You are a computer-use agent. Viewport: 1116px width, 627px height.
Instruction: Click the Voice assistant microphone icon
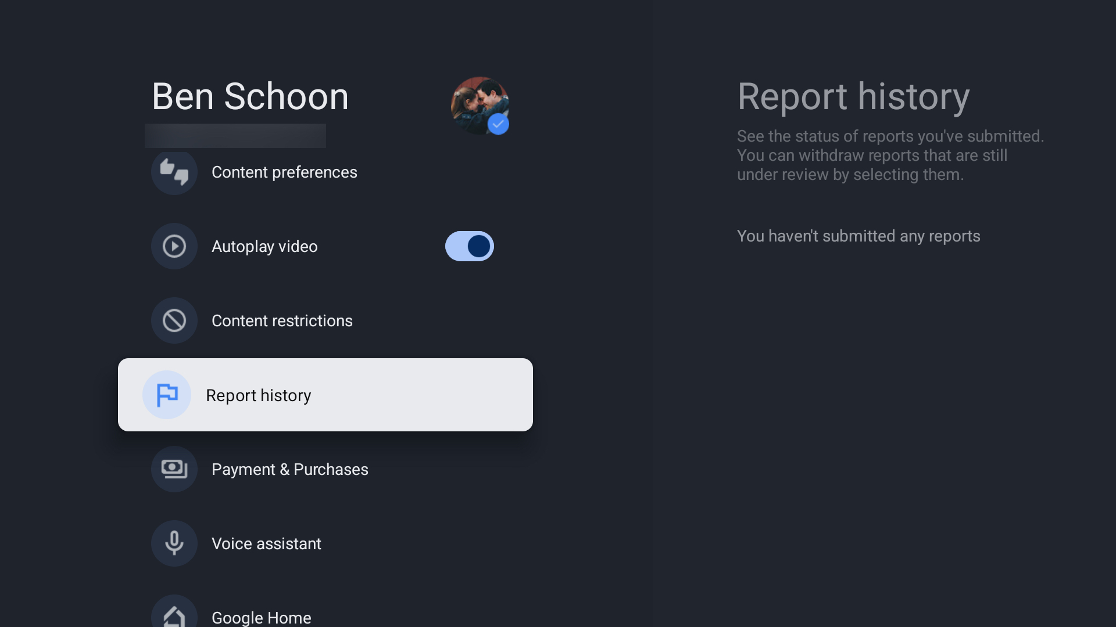pos(174,543)
